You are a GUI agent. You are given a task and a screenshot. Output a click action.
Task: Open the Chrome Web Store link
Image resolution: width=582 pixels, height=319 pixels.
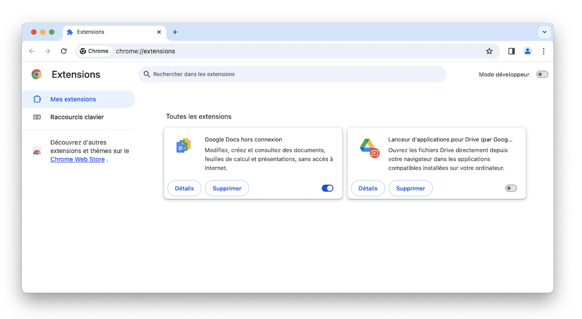pos(78,159)
